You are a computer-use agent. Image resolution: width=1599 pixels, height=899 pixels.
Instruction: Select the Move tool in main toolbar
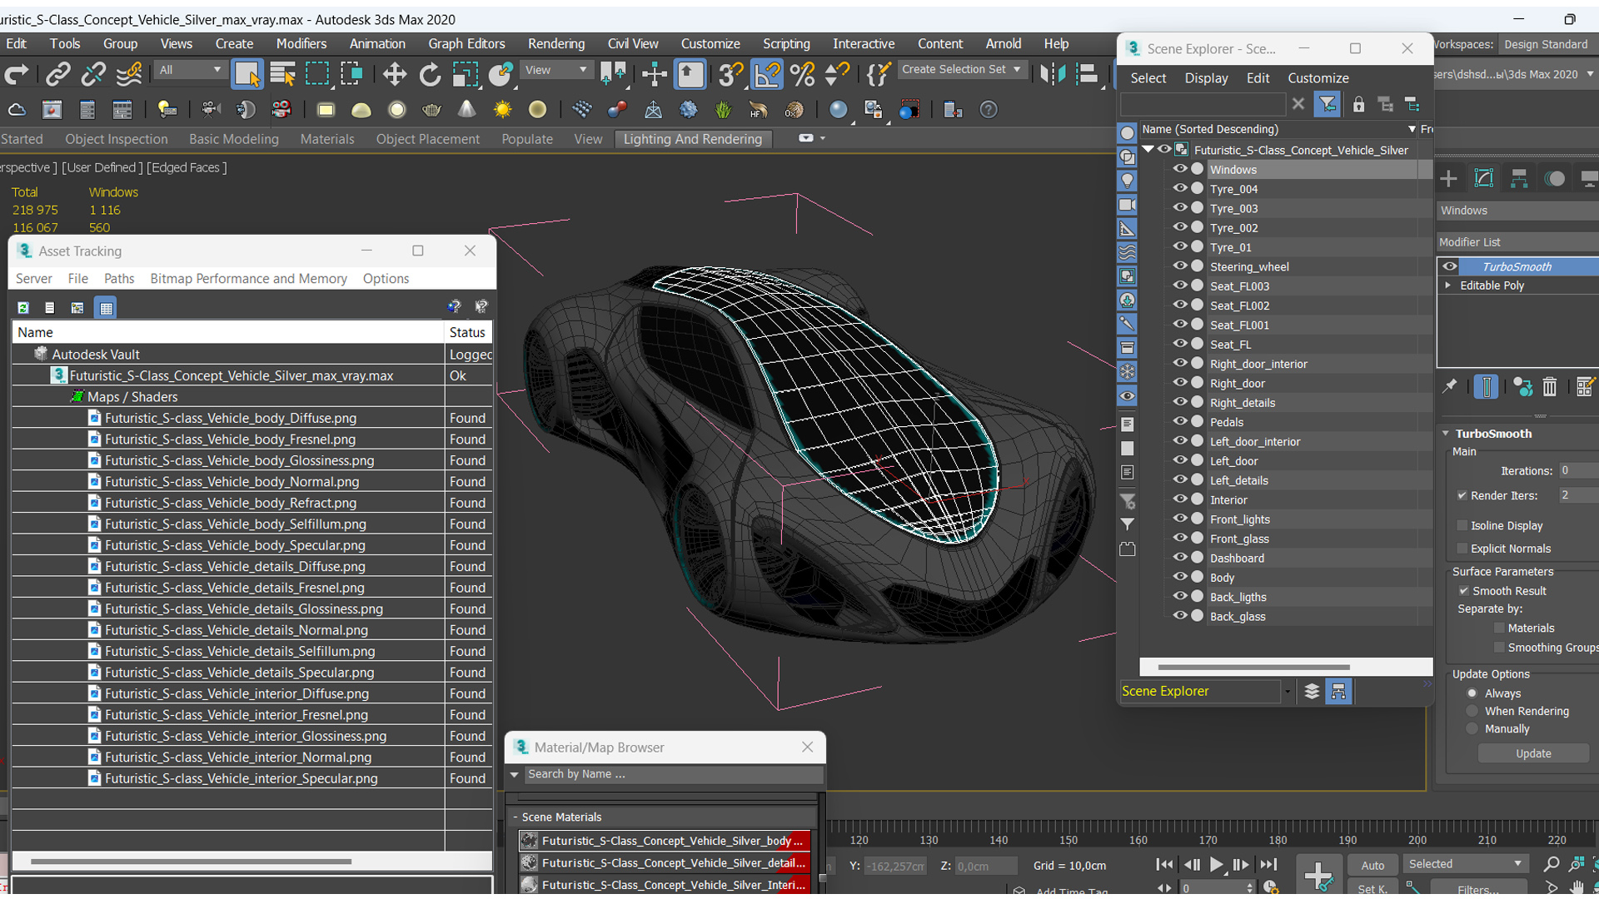click(x=394, y=75)
